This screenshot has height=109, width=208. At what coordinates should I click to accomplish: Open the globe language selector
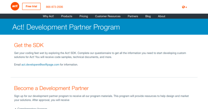pyautogui.click(x=184, y=7)
